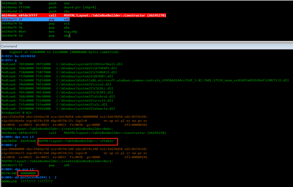Click the 'dd poi(ecx+0x294) L 2' command

click(x=35, y=177)
